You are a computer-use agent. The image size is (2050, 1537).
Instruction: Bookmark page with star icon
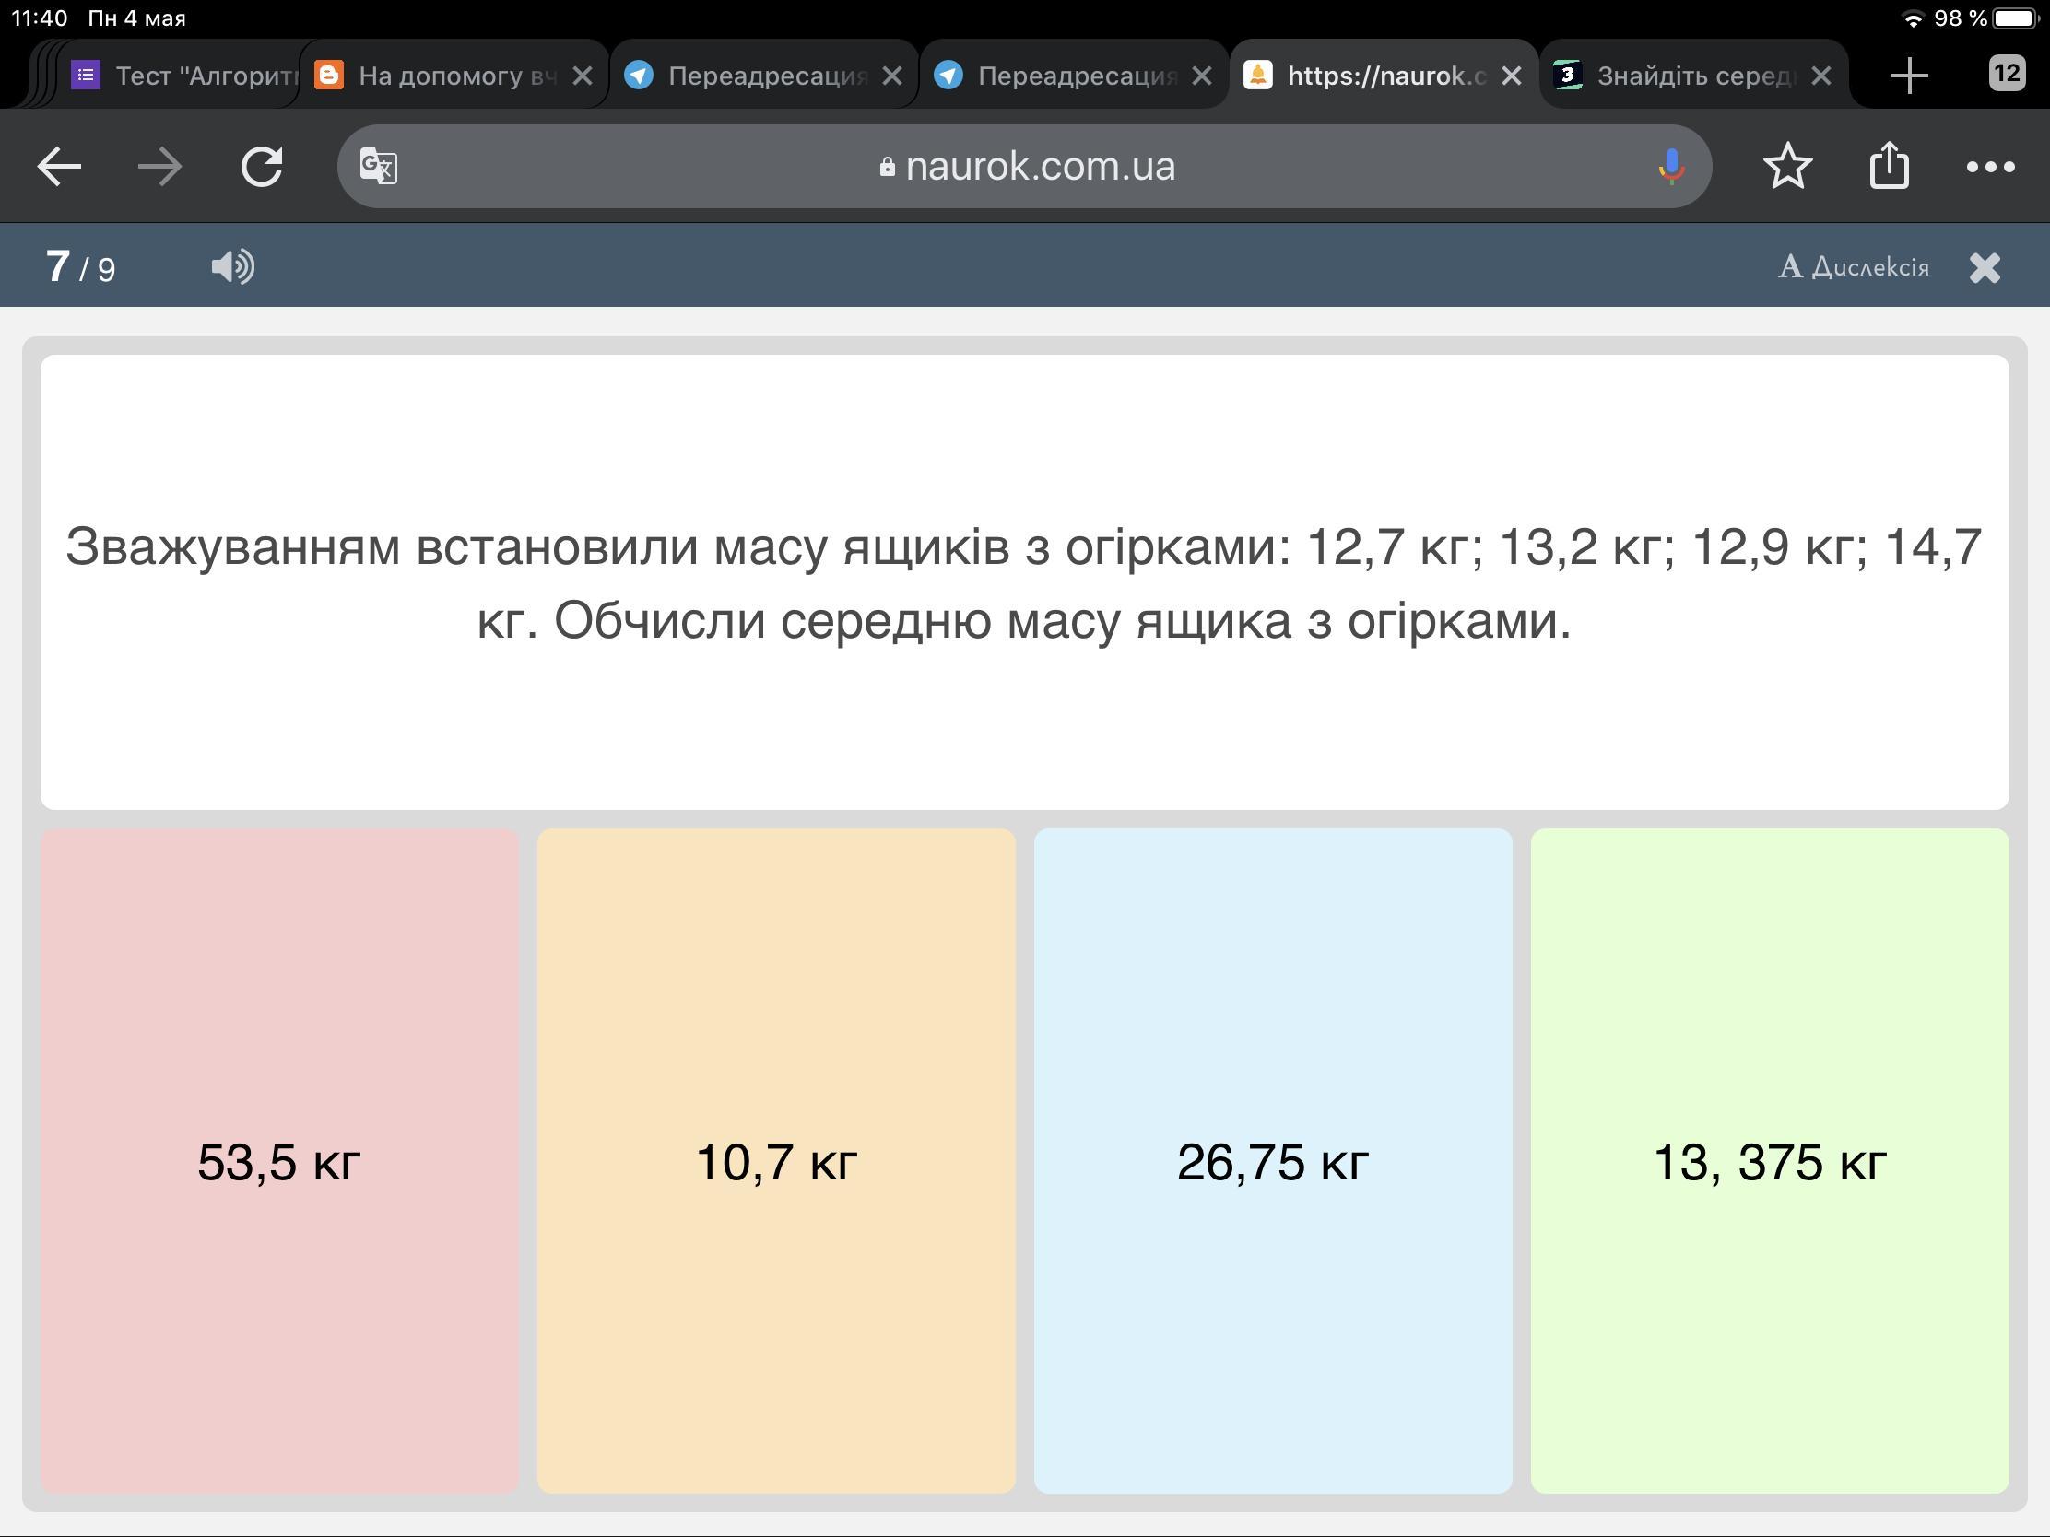tap(1786, 167)
